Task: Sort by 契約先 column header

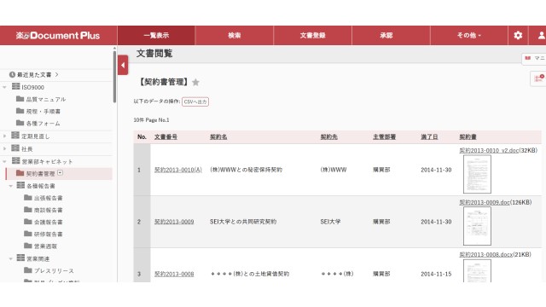Action: (329, 136)
